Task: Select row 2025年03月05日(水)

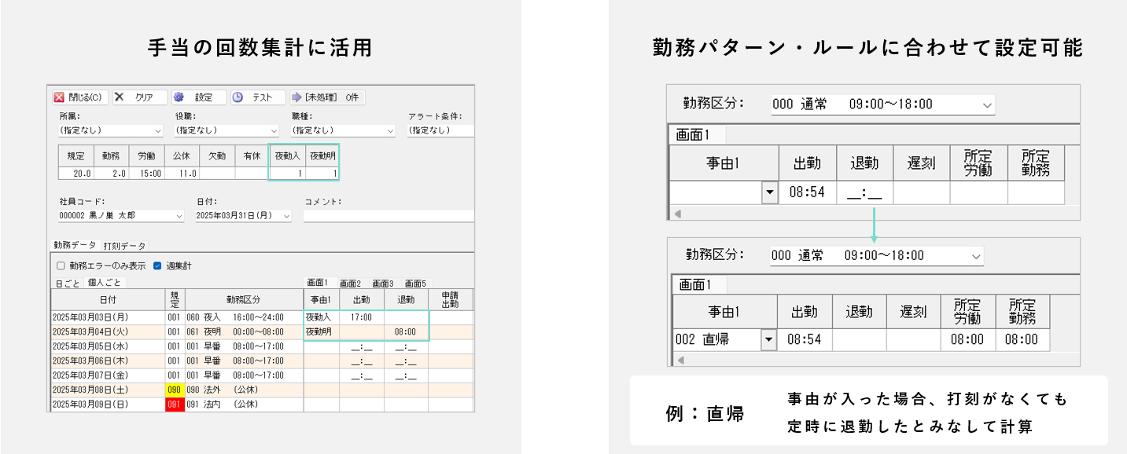Action: coord(262,346)
